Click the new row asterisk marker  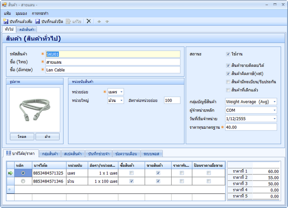(9, 189)
